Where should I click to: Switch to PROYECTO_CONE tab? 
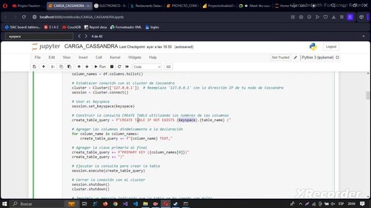(x=183, y=6)
